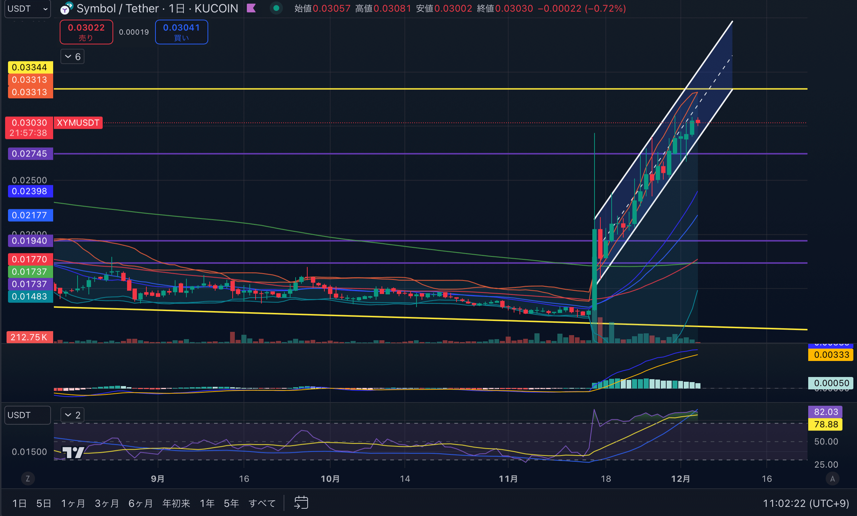857x516 pixels.
Task: Toggle auto scale A button
Action: 832,479
